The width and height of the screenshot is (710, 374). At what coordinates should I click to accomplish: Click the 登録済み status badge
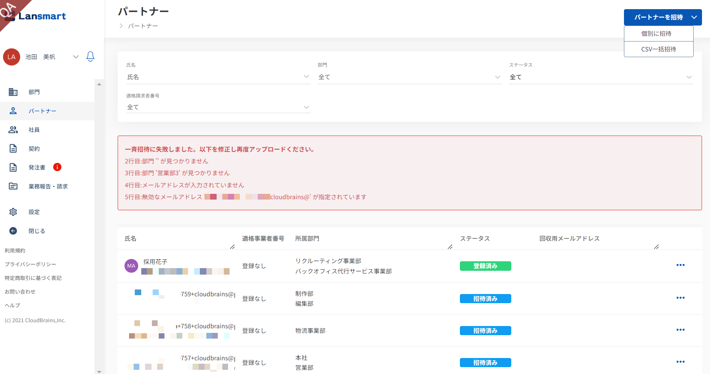click(x=485, y=266)
